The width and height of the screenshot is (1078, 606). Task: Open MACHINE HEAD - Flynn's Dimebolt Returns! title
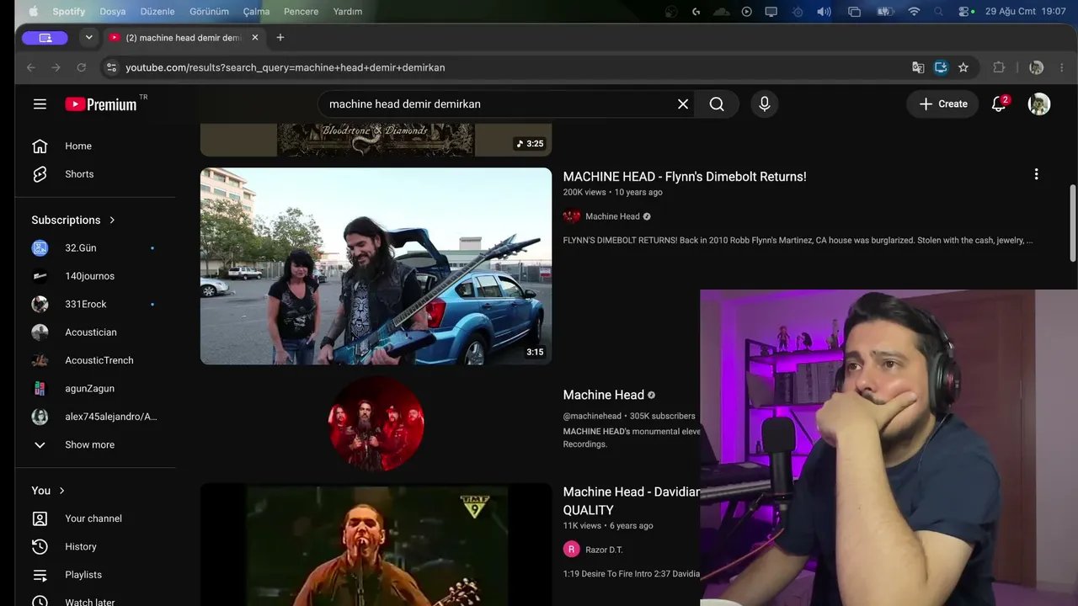pos(685,177)
